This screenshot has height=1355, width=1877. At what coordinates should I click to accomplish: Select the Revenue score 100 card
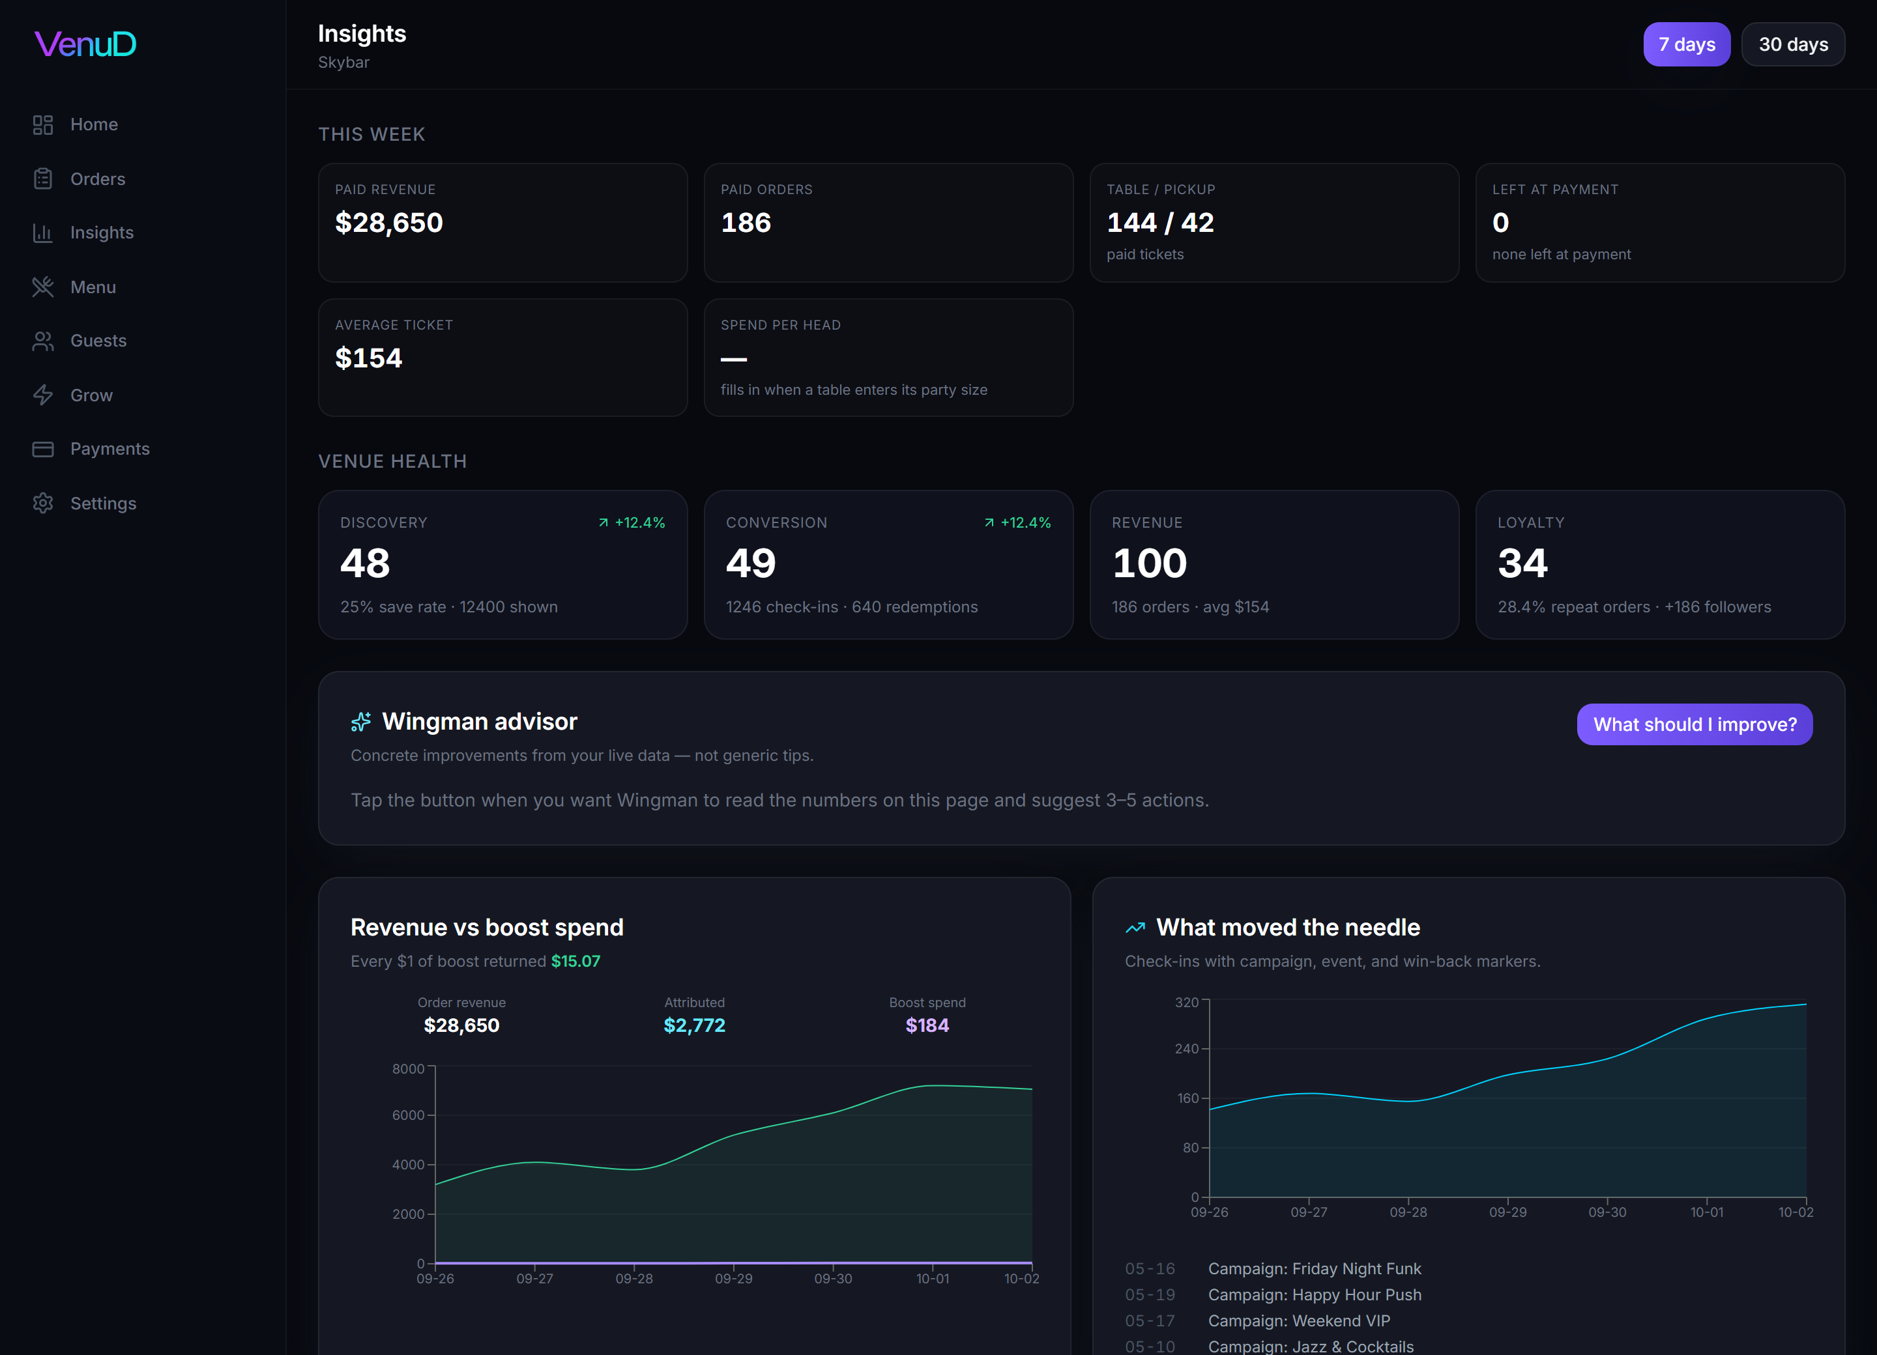pos(1275,565)
